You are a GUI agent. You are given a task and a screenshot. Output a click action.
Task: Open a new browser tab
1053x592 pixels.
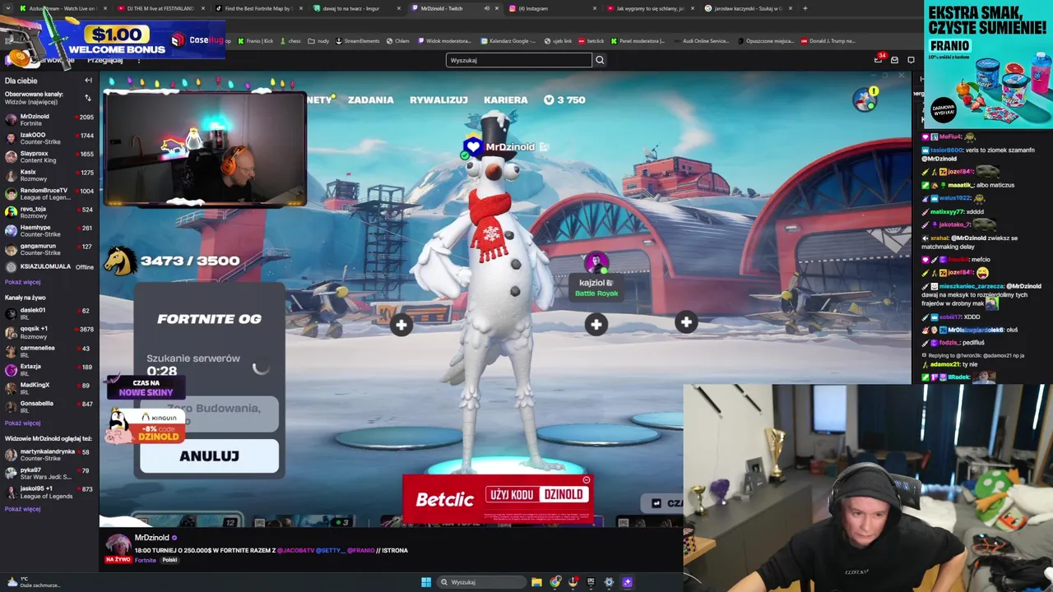[805, 8]
